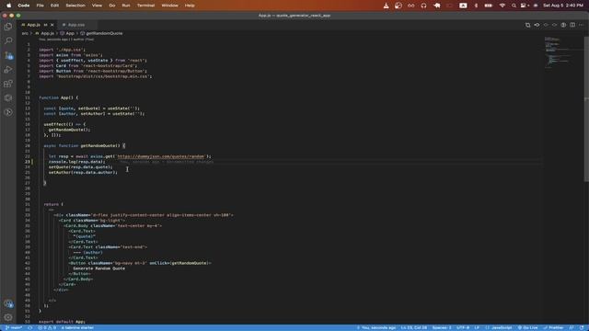
Task: Click the setAuthor(resp.data.author) line
Action: point(83,173)
